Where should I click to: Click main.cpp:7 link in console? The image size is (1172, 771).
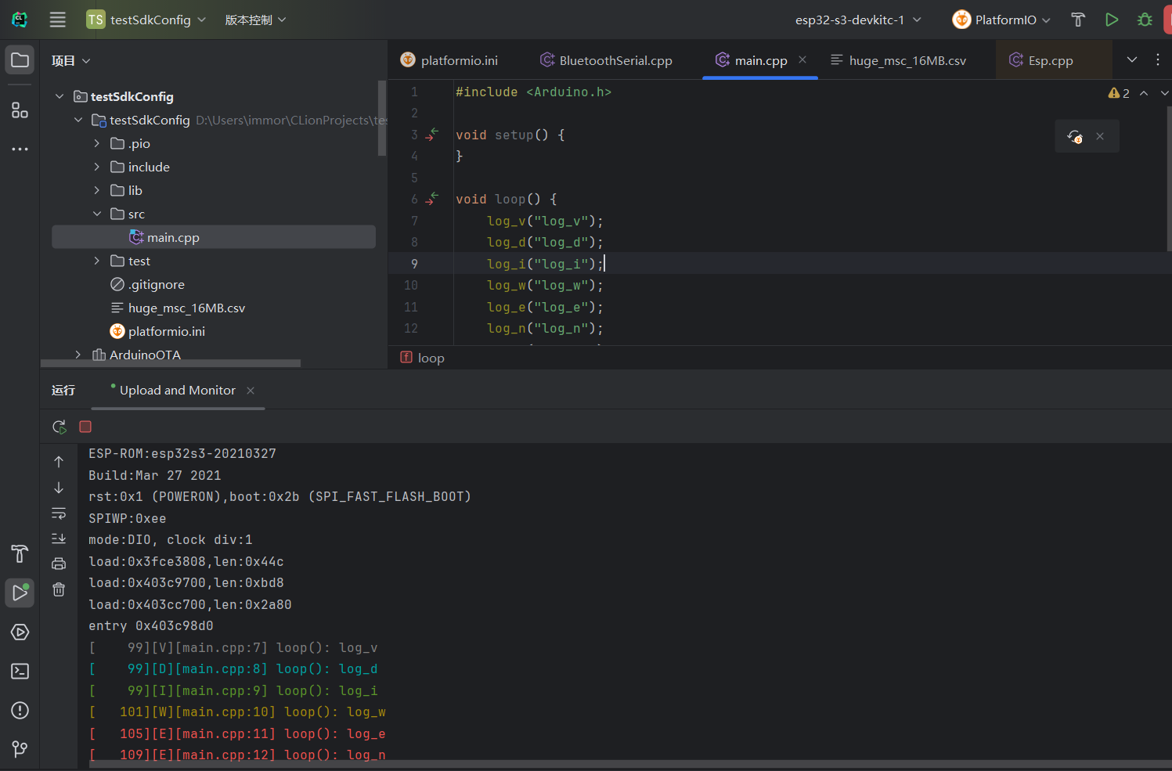(222, 647)
